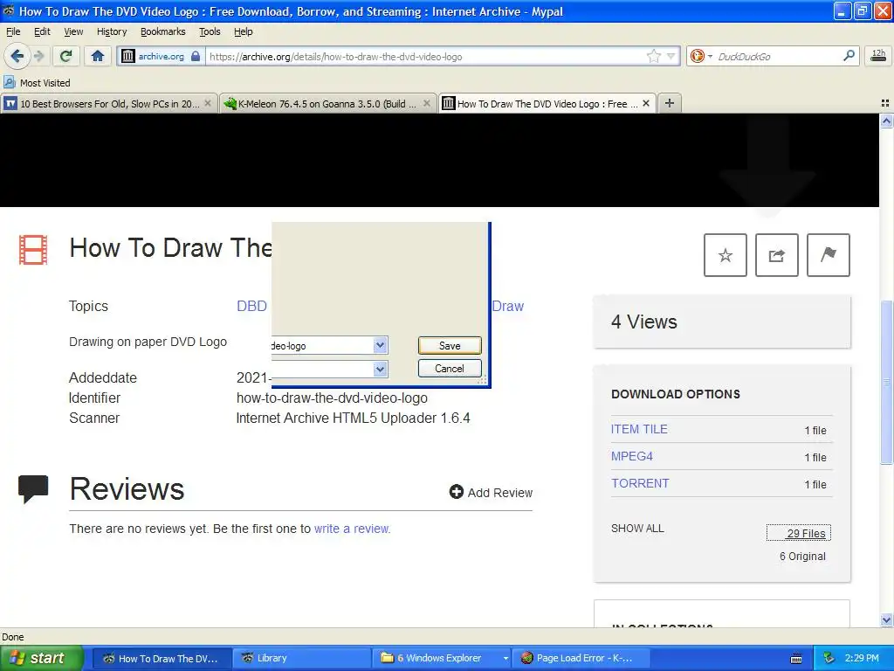Click the page vertical scrollbar thumb

click(x=886, y=382)
